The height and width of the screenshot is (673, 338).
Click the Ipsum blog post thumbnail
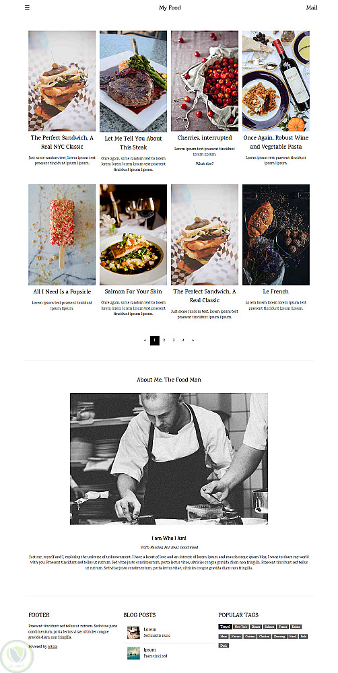click(x=133, y=653)
